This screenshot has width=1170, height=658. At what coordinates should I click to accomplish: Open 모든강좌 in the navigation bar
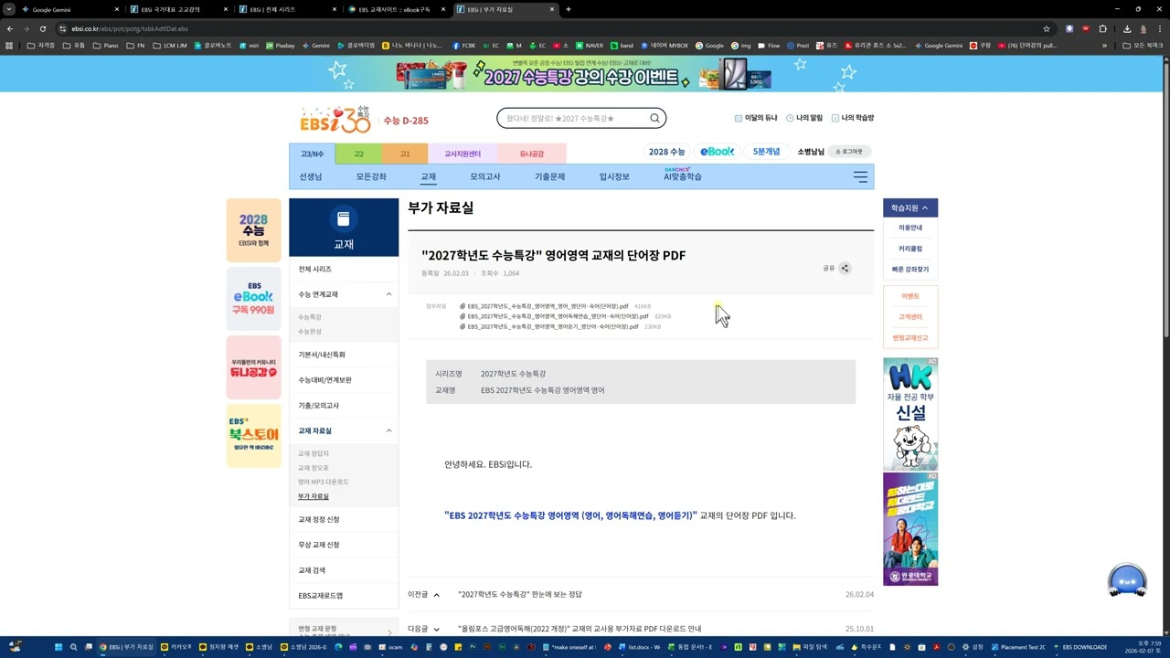371,176
